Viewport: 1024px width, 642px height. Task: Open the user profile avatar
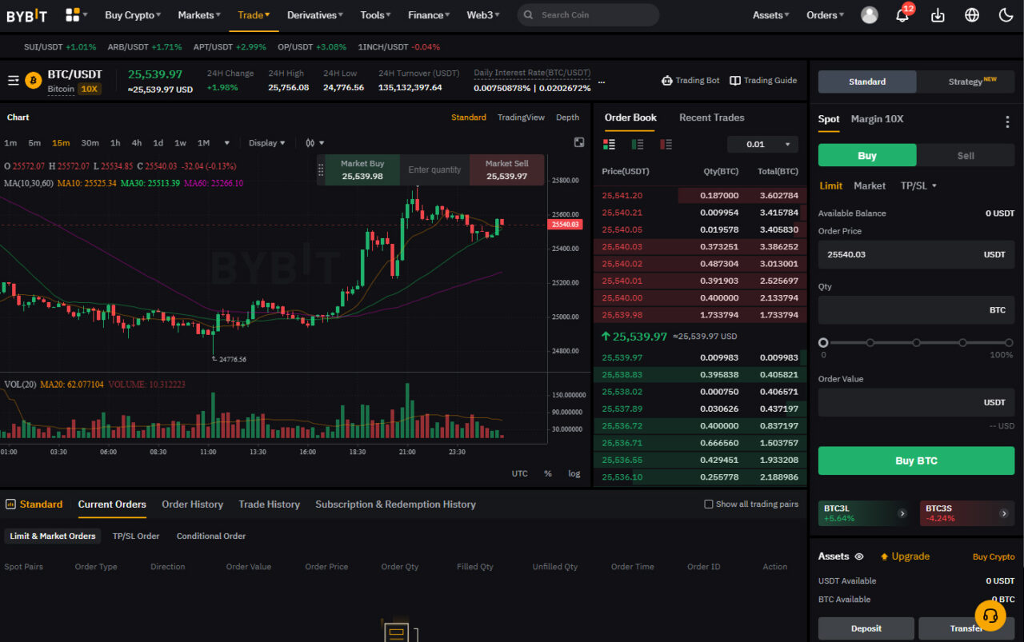(x=869, y=14)
